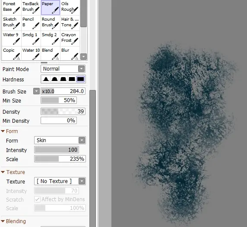Click the Texture Scale 100% slider
Viewport: 247px width, 227px height.
[x=60, y=208]
